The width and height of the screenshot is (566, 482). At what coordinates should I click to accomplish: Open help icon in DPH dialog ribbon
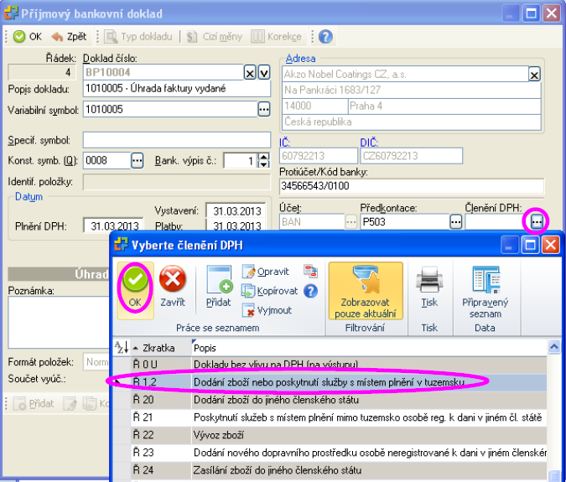pyautogui.click(x=310, y=291)
